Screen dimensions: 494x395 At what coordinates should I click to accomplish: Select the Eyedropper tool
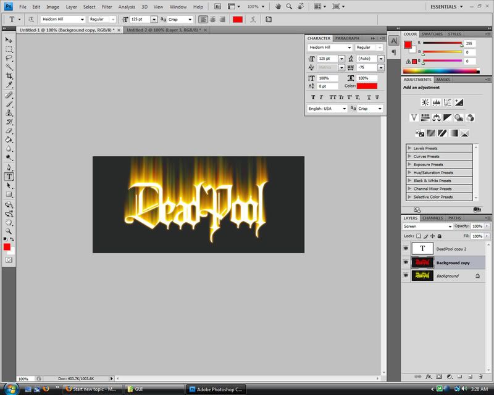(x=9, y=85)
